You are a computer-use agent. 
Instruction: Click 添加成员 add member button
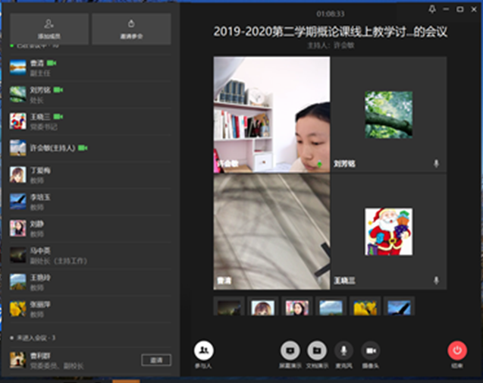pyautogui.click(x=49, y=29)
